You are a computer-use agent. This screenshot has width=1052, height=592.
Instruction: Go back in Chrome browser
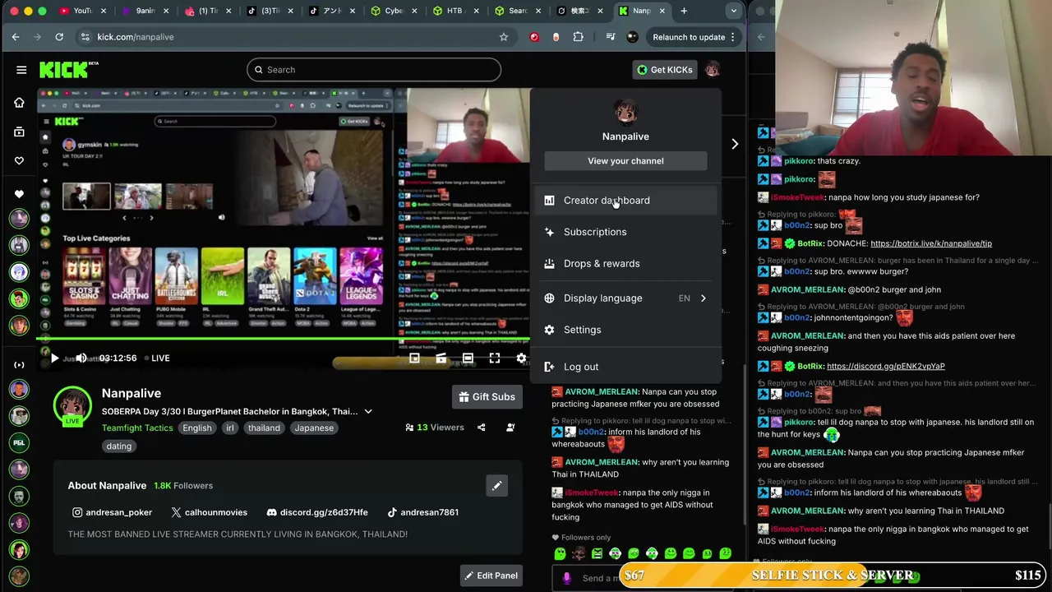point(16,37)
